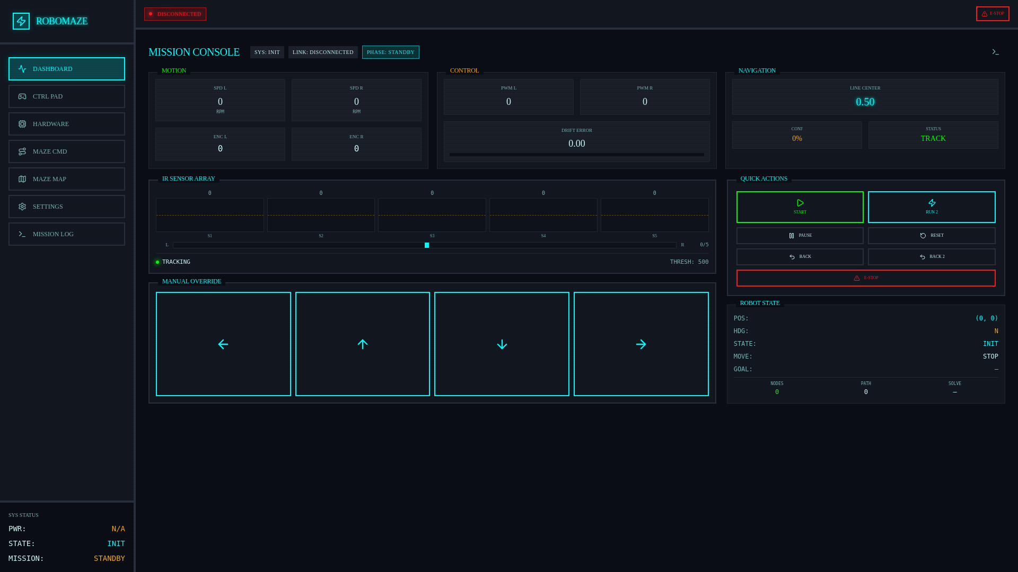Click the PAUSE label in Quick Actions
The image size is (1018, 572).
click(x=805, y=236)
